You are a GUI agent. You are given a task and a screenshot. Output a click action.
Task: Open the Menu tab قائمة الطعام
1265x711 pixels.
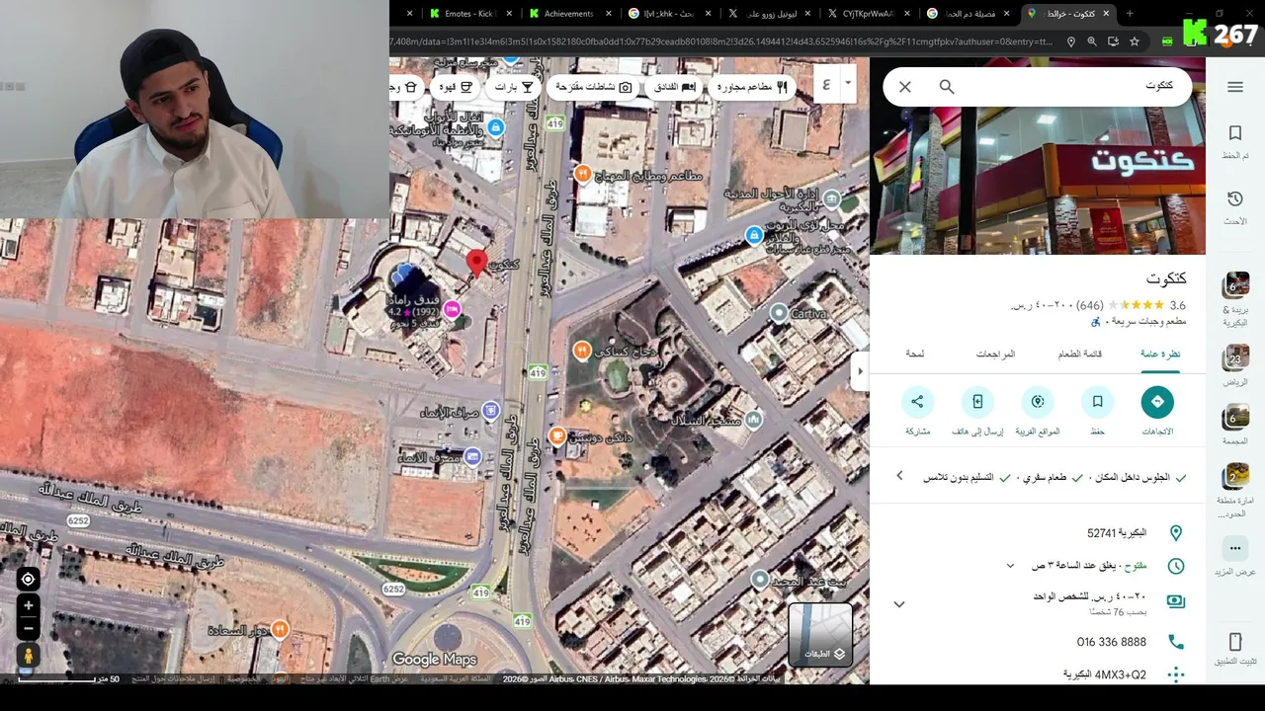1080,354
